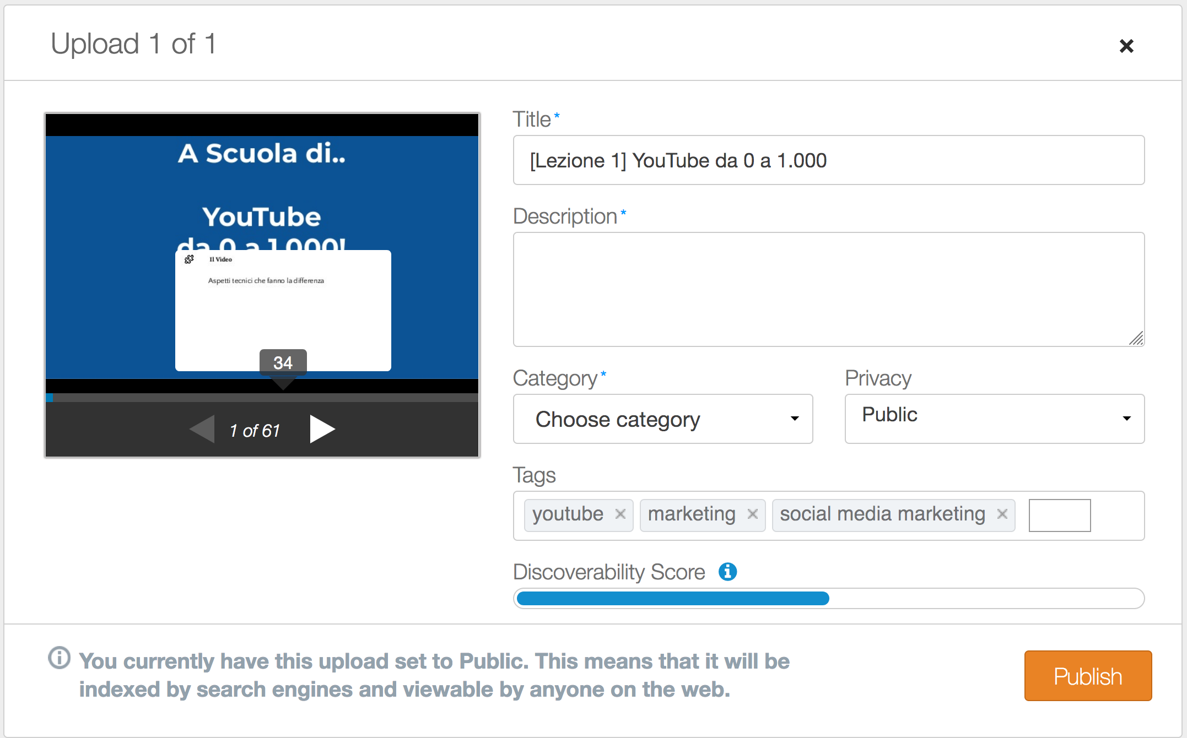Click the slide 34 preview thumbnail popup
This screenshot has width=1187, height=738.
point(283,311)
